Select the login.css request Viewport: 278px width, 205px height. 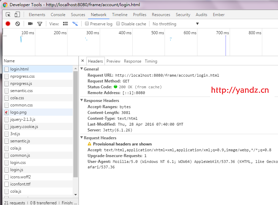point(38,163)
